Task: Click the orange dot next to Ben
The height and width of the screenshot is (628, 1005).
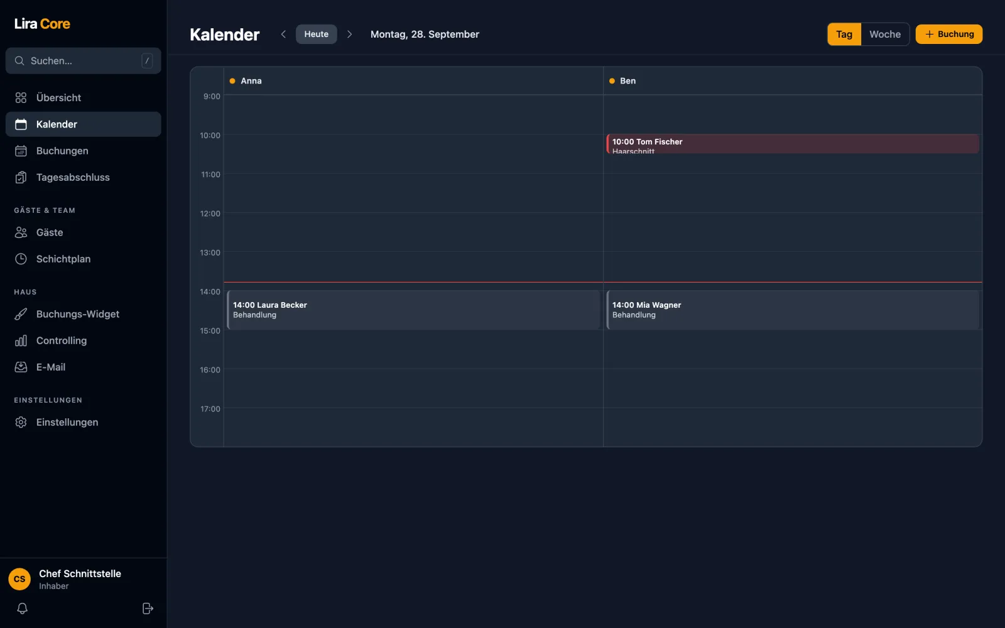Action: (x=612, y=81)
